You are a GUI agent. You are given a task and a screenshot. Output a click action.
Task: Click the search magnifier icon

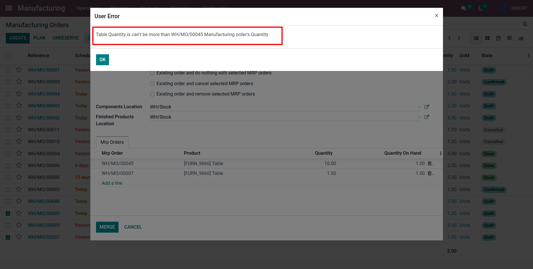click(x=525, y=25)
